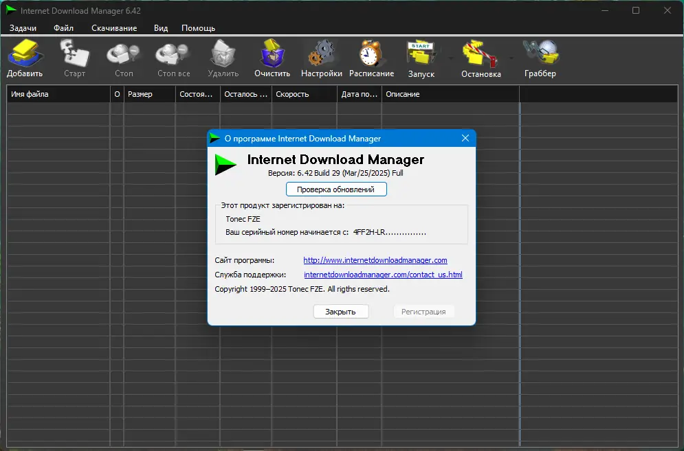684x451 pixels.
Task: Click IDM logo in About dialog title bar
Action: pos(214,139)
